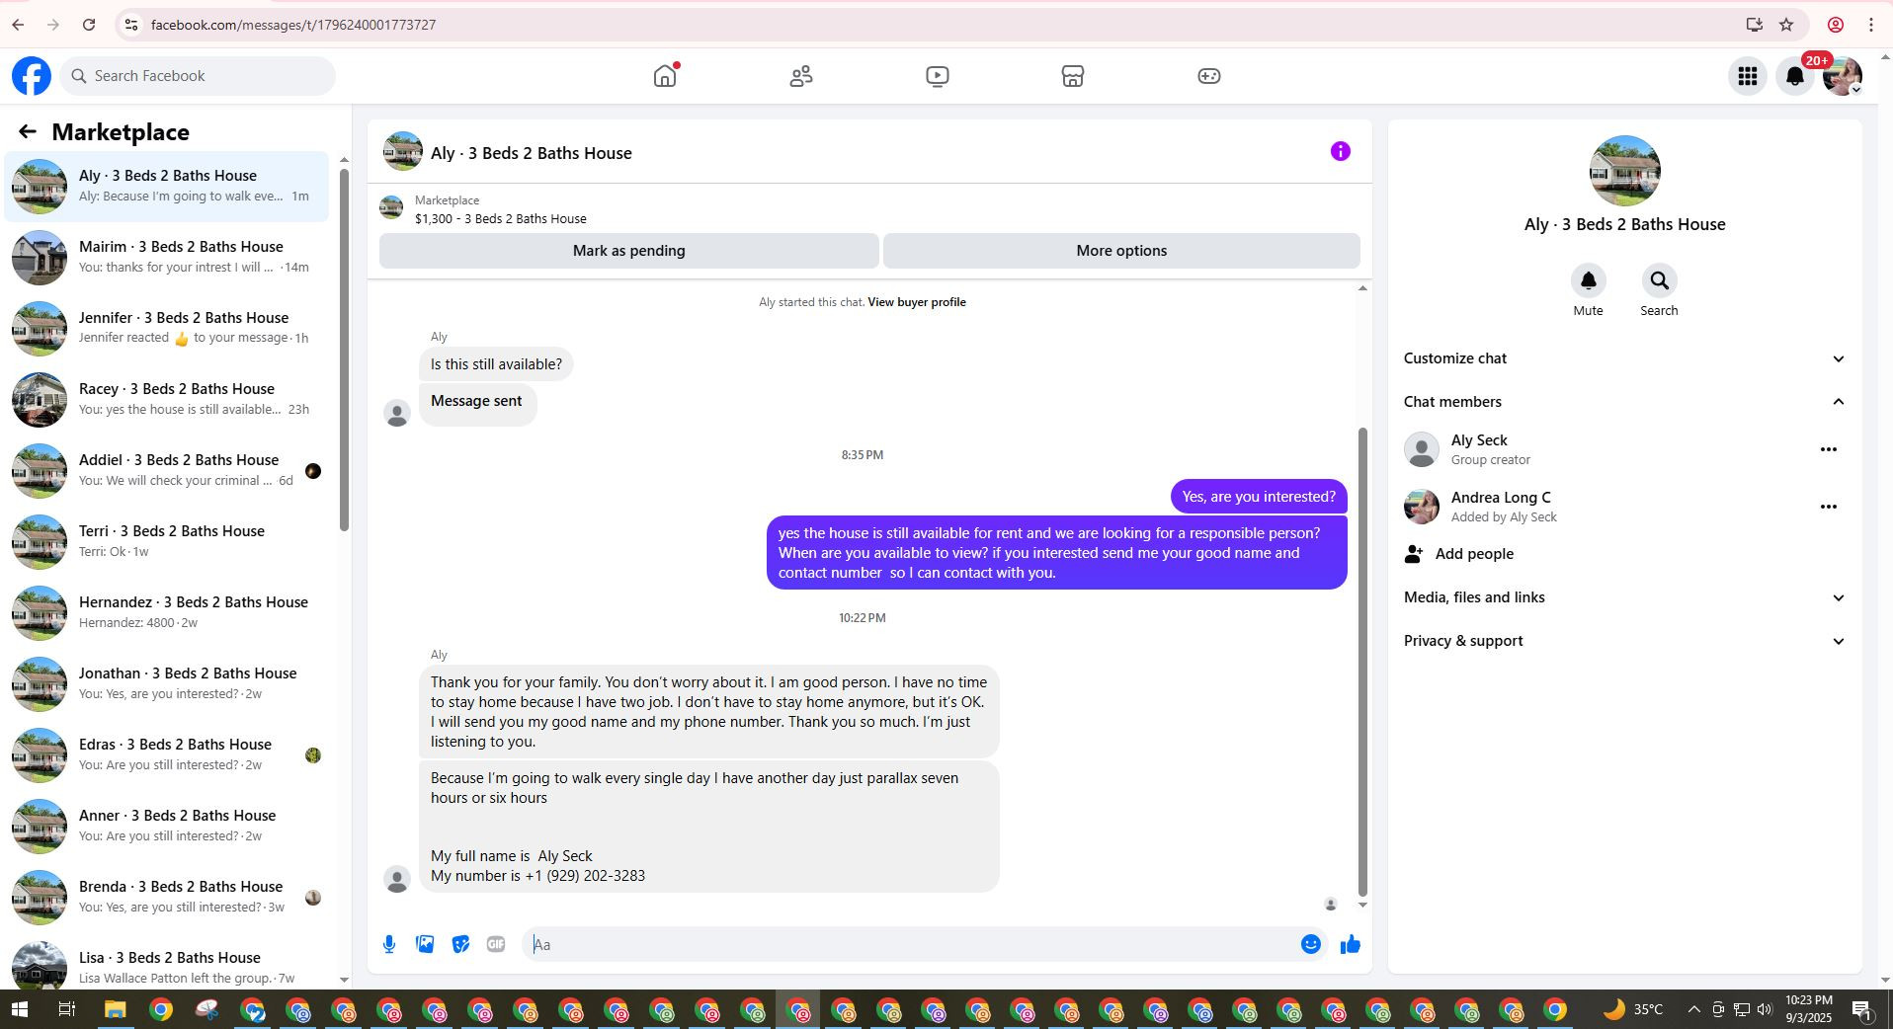Open the View buyer profile link

[916, 302]
